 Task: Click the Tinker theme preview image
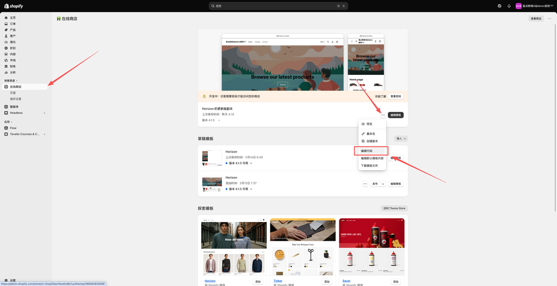tap(302, 247)
